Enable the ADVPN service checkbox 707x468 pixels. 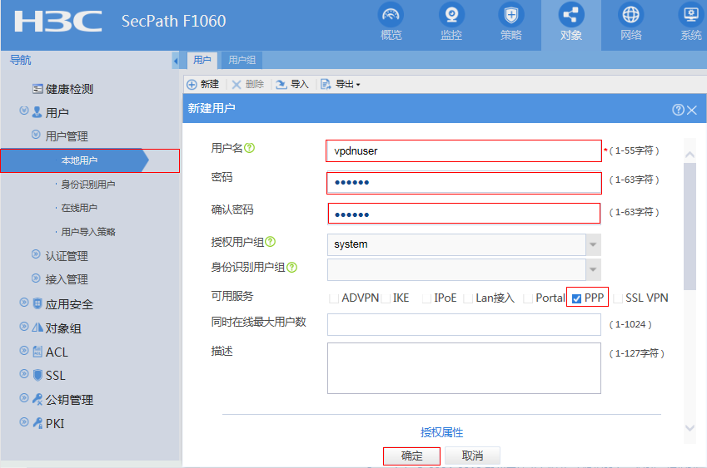(334, 298)
